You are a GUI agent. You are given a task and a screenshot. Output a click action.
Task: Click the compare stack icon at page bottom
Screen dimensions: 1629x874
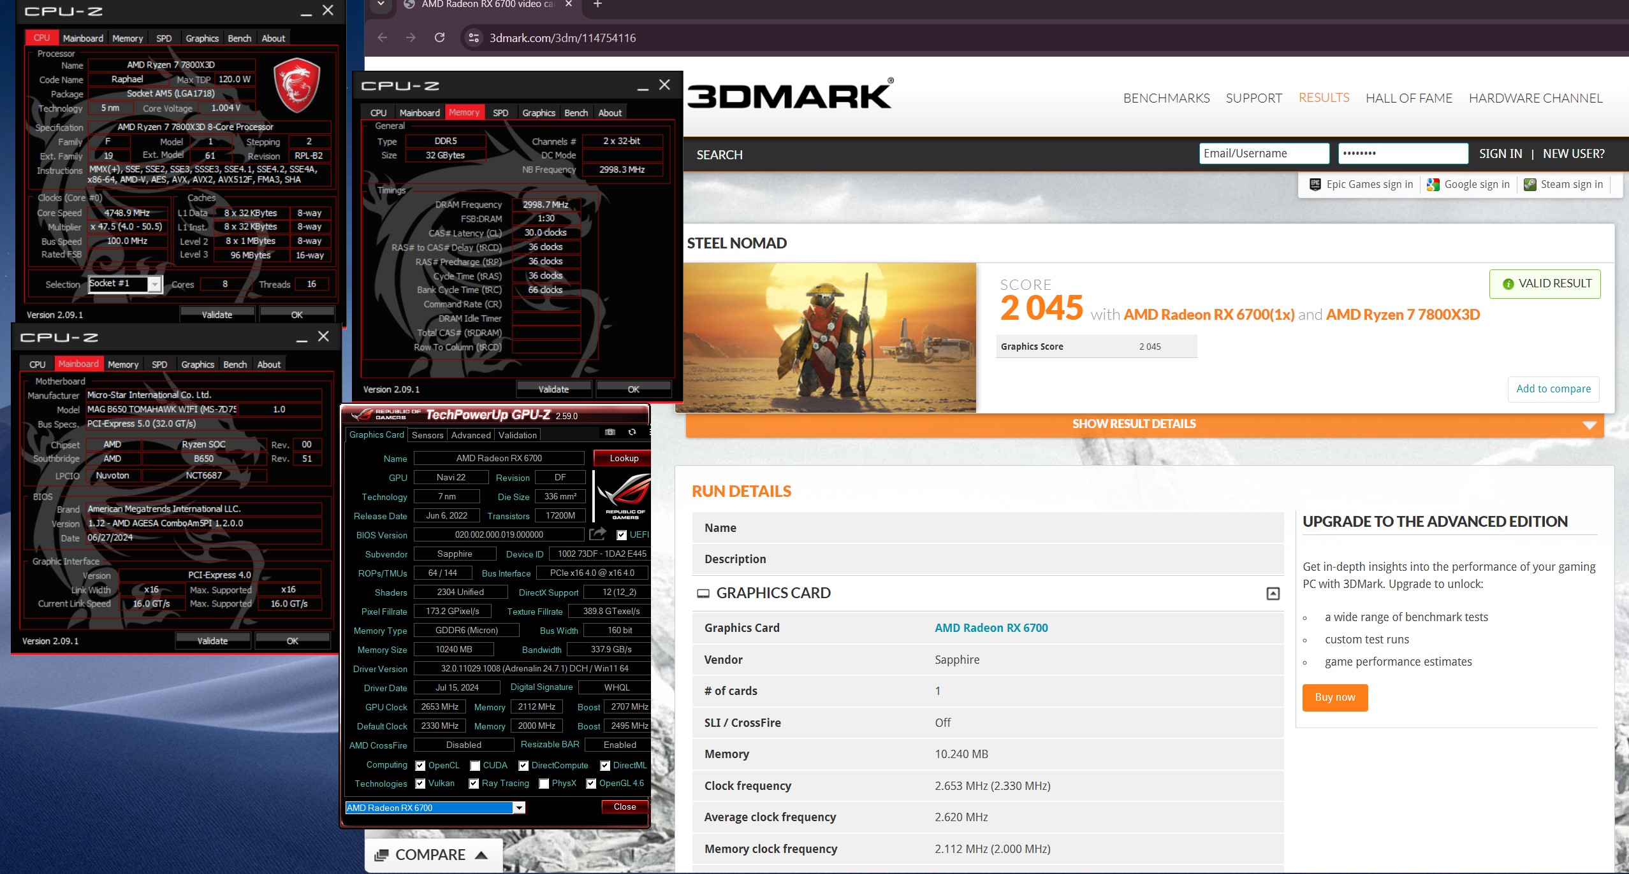pos(381,855)
